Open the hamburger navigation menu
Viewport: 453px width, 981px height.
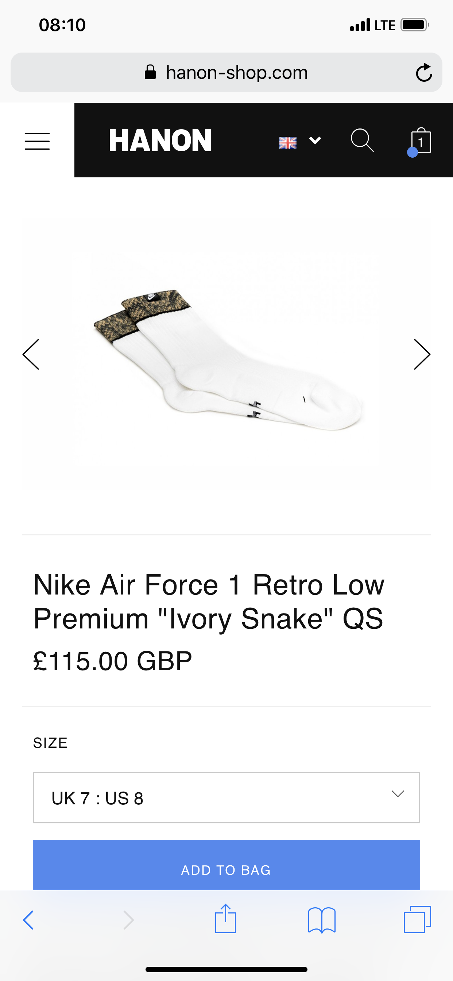click(37, 141)
